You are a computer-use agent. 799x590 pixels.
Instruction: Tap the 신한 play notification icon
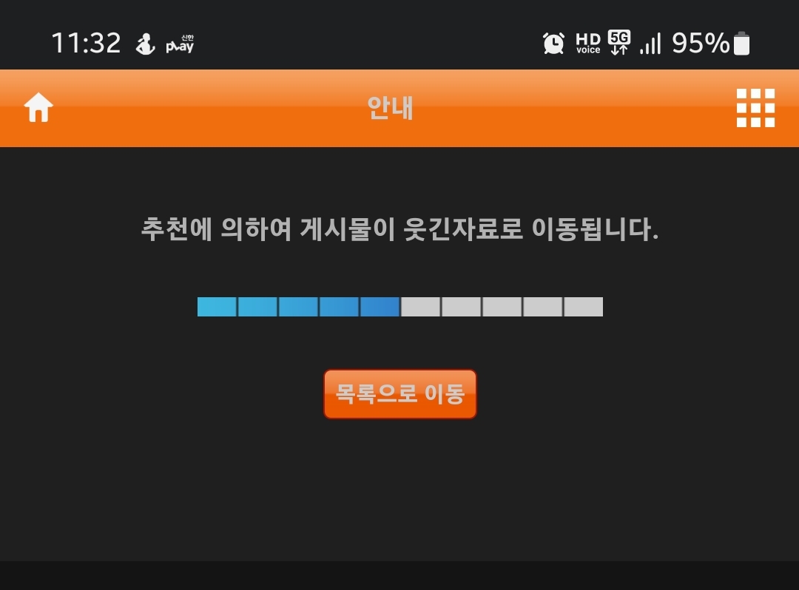(x=180, y=44)
